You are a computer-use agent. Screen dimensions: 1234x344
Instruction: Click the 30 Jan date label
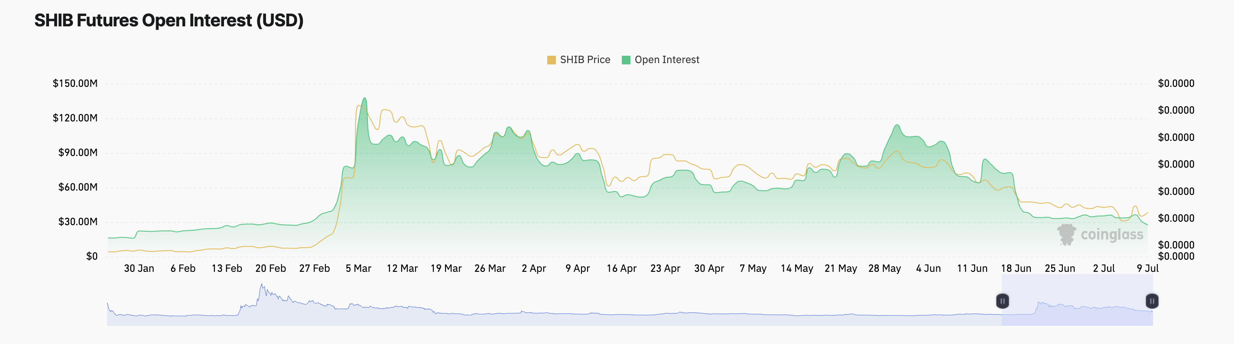pos(139,268)
